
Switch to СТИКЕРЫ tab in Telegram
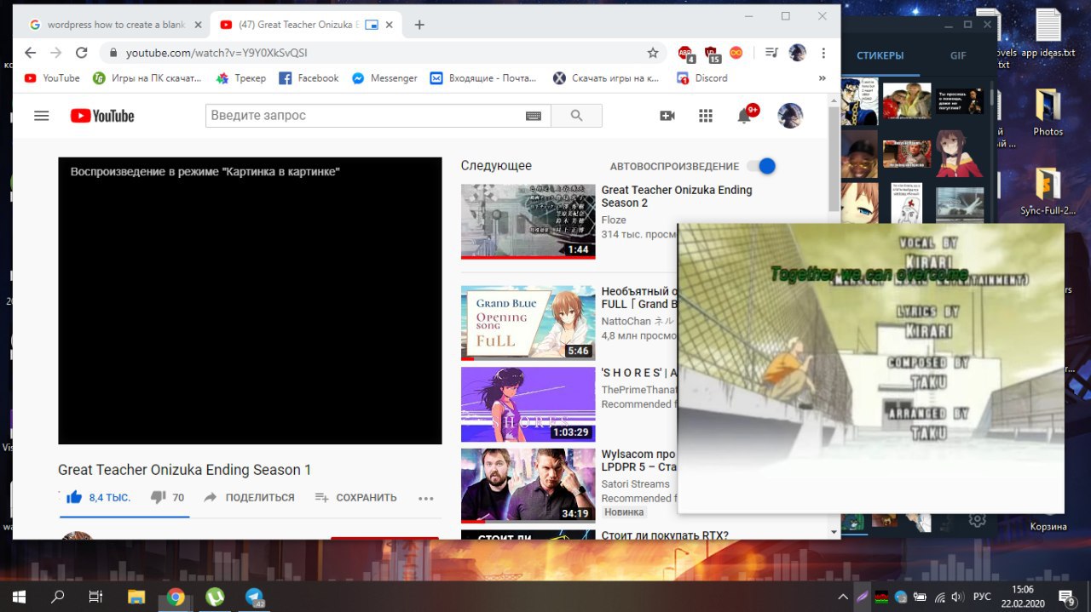coord(880,55)
